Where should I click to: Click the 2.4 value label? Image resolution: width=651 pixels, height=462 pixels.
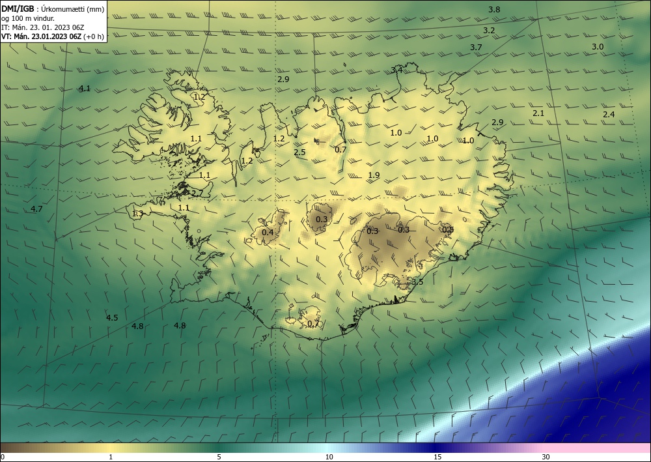pos(609,115)
